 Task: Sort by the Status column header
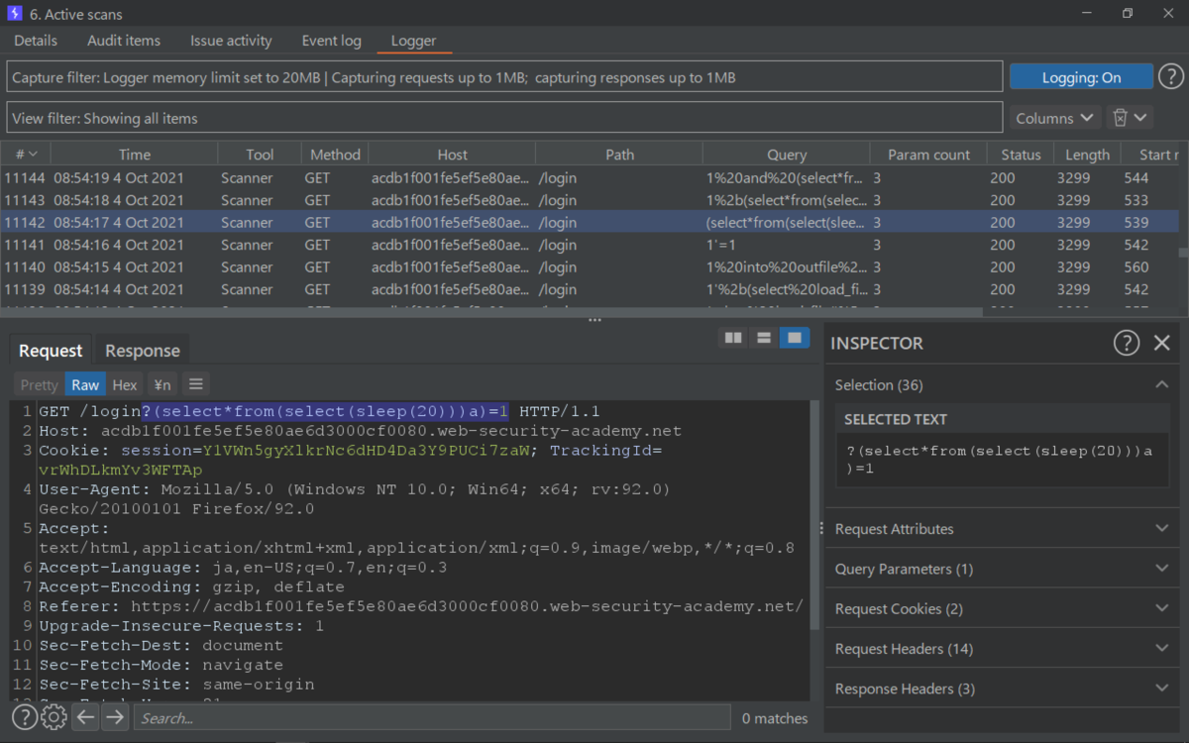(1021, 155)
